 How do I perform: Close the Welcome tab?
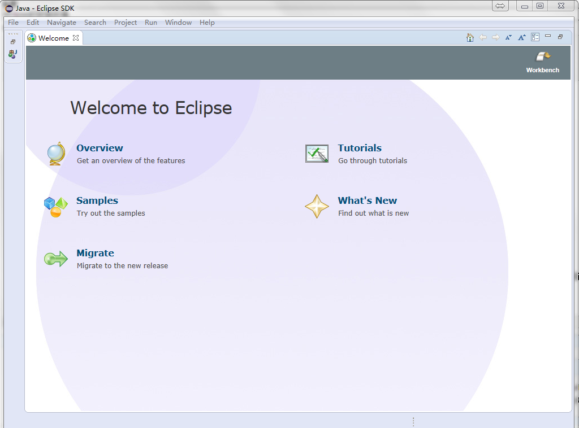(76, 38)
